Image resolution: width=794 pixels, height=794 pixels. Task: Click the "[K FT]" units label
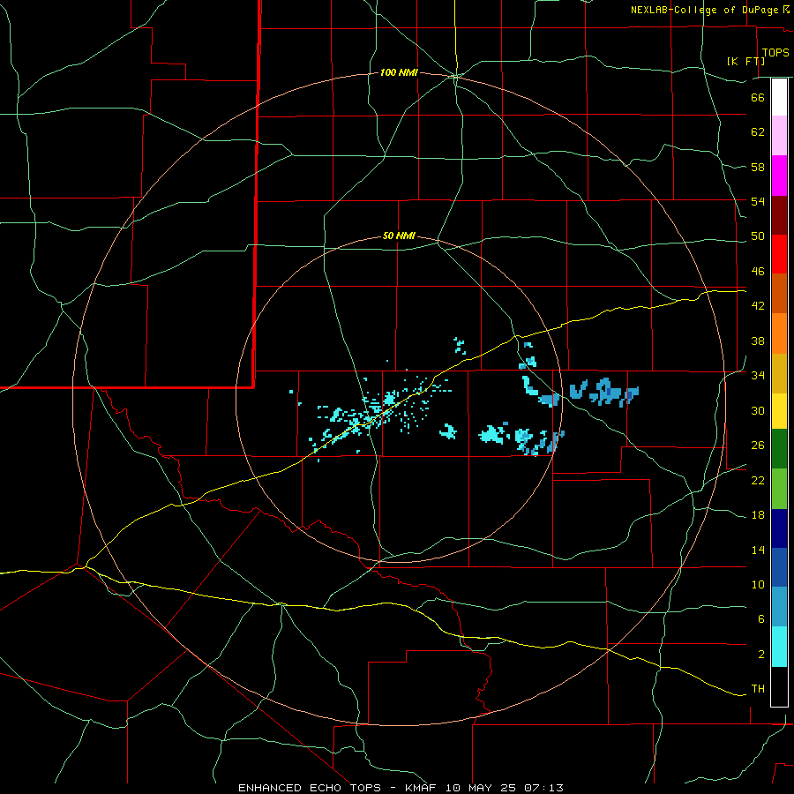coord(745,61)
